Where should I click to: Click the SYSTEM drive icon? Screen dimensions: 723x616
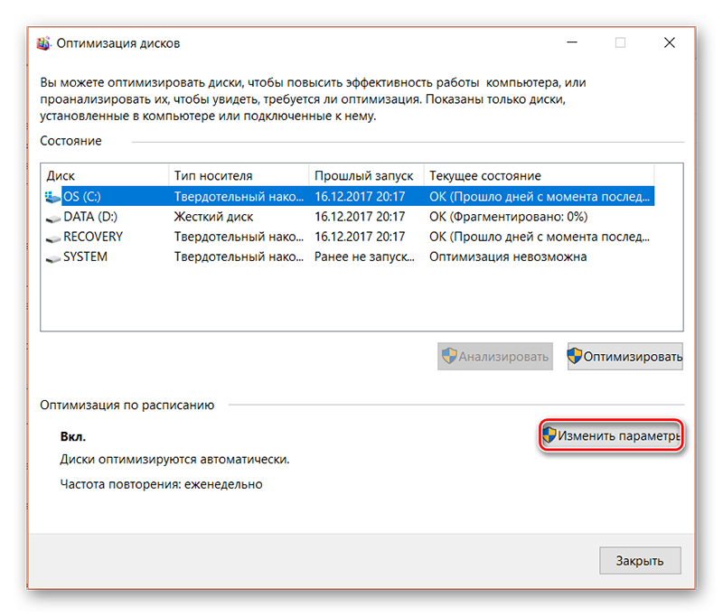[x=53, y=258]
